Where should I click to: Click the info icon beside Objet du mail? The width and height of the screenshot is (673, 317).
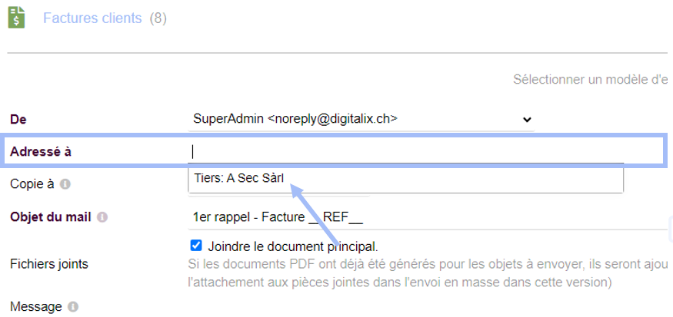[102, 217]
